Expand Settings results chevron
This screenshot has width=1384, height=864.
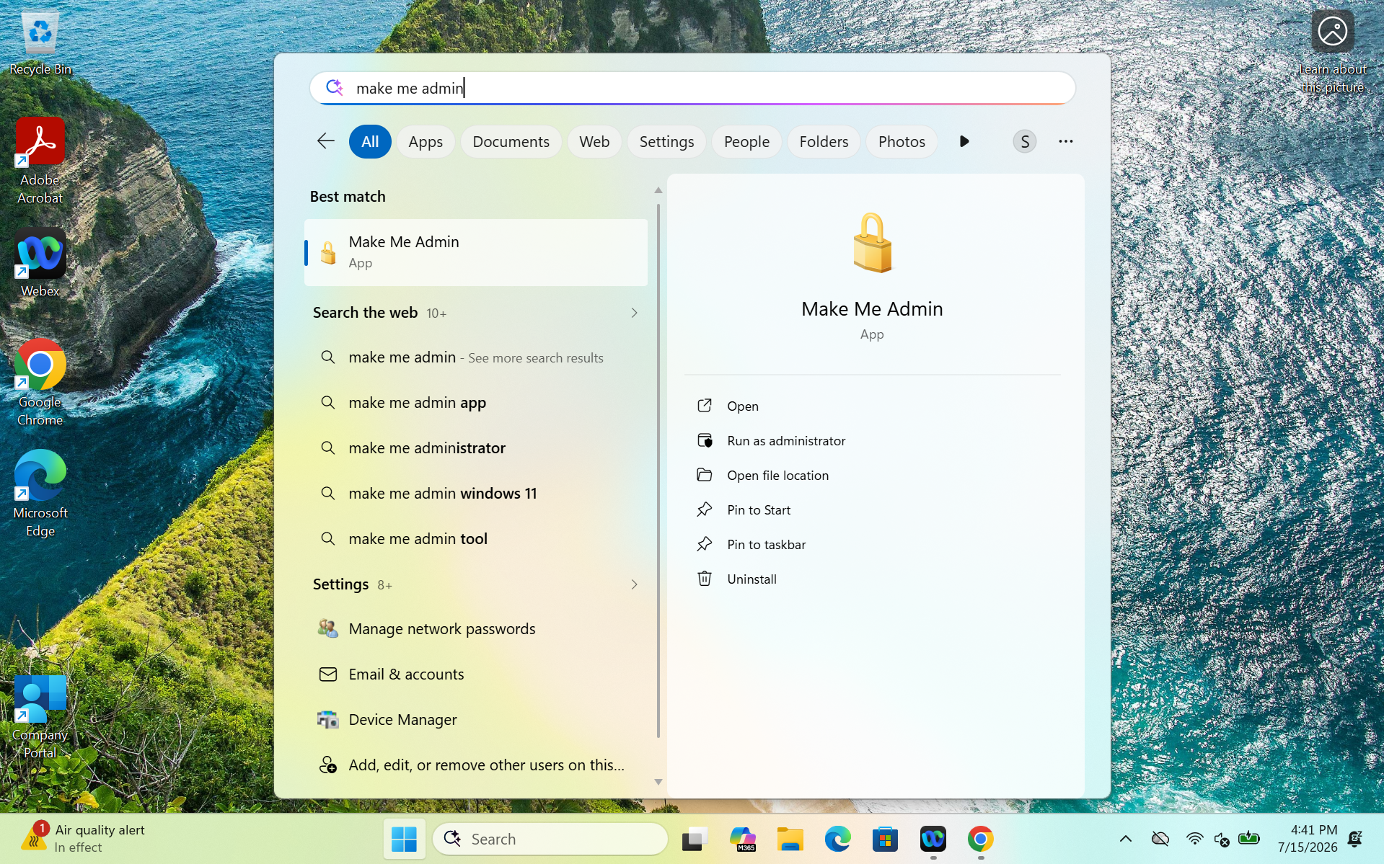(x=634, y=584)
